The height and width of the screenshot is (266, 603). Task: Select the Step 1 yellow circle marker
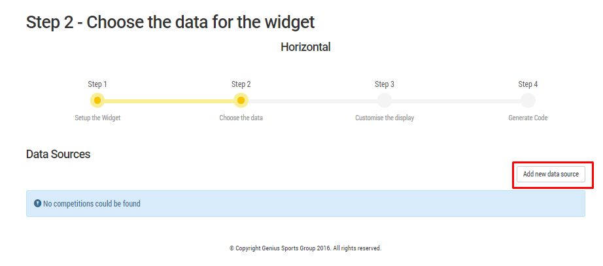pyautogui.click(x=97, y=101)
